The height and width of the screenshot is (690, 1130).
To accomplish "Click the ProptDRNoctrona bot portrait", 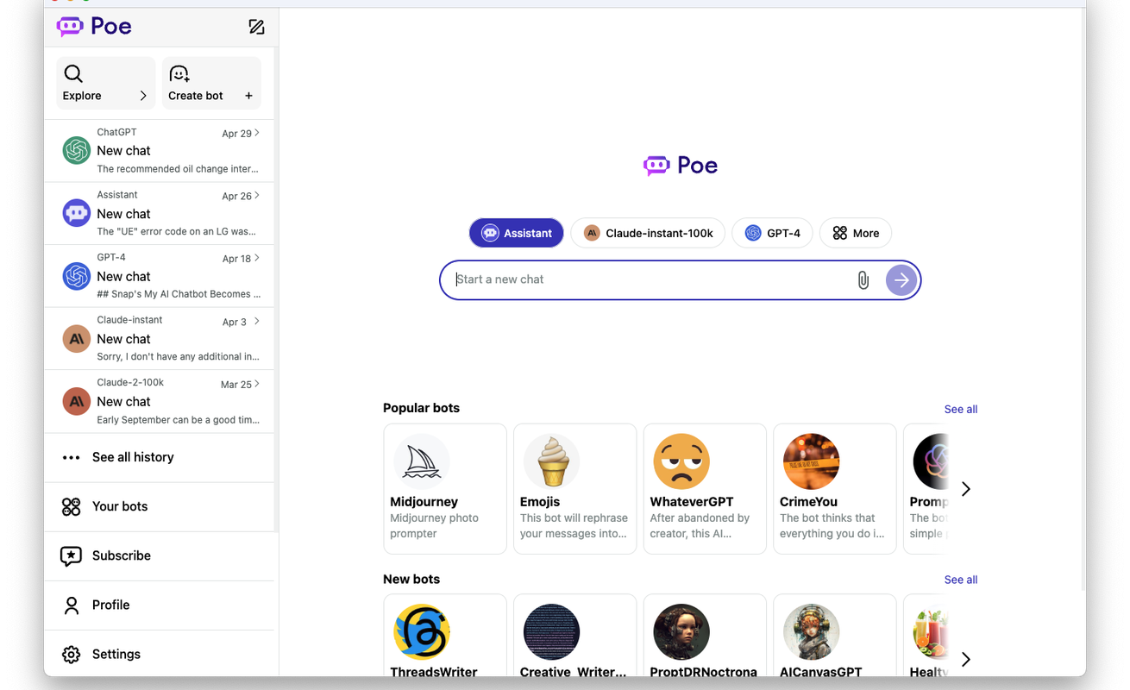I will click(681, 632).
